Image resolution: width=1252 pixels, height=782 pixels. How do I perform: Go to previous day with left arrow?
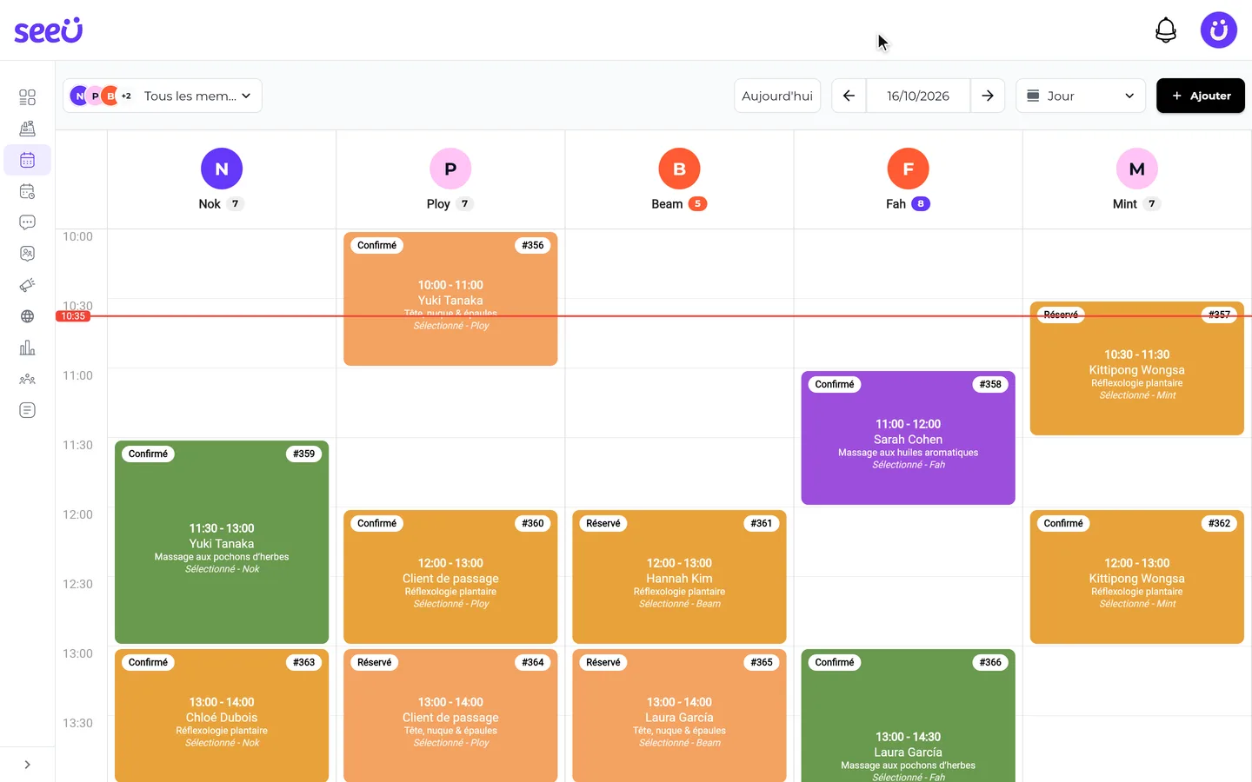click(x=849, y=96)
